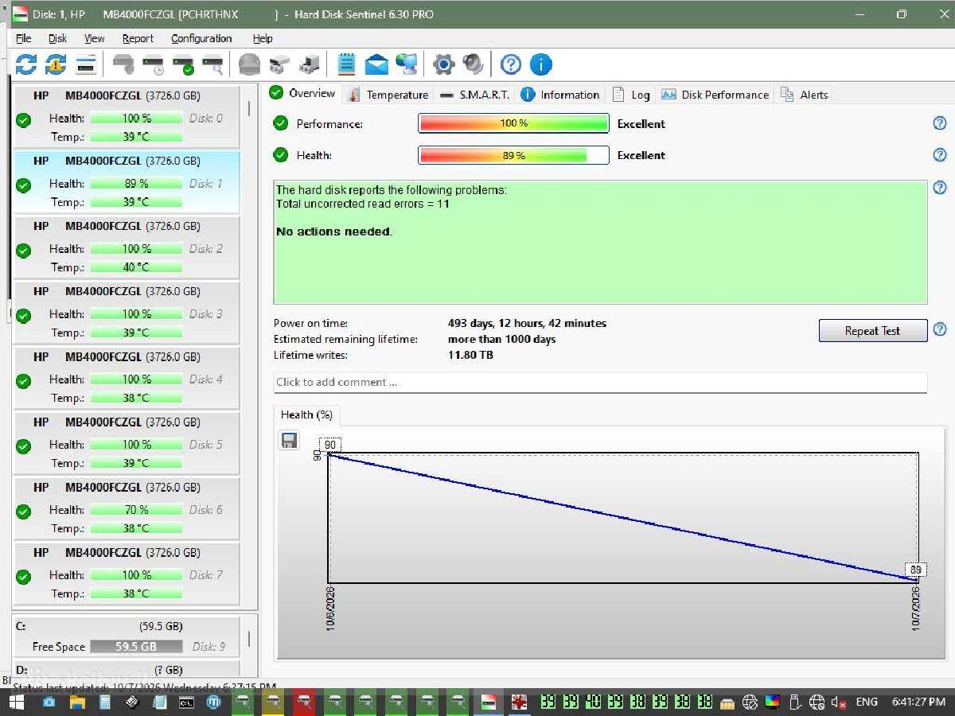Open the Configuration menu
This screenshot has height=716, width=955.
(x=201, y=38)
